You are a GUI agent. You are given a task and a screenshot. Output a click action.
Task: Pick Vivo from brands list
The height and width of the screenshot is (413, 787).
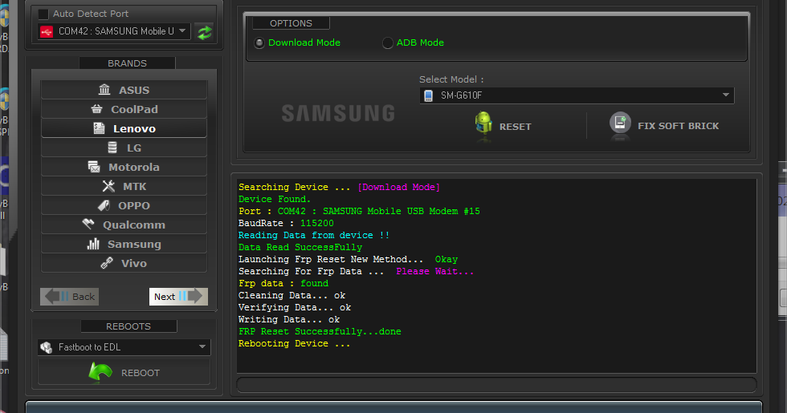tap(124, 263)
